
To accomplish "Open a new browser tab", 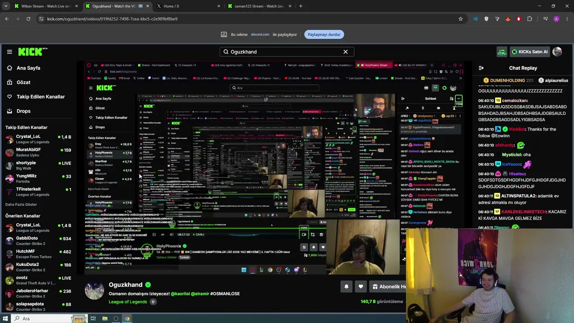I will (300, 6).
